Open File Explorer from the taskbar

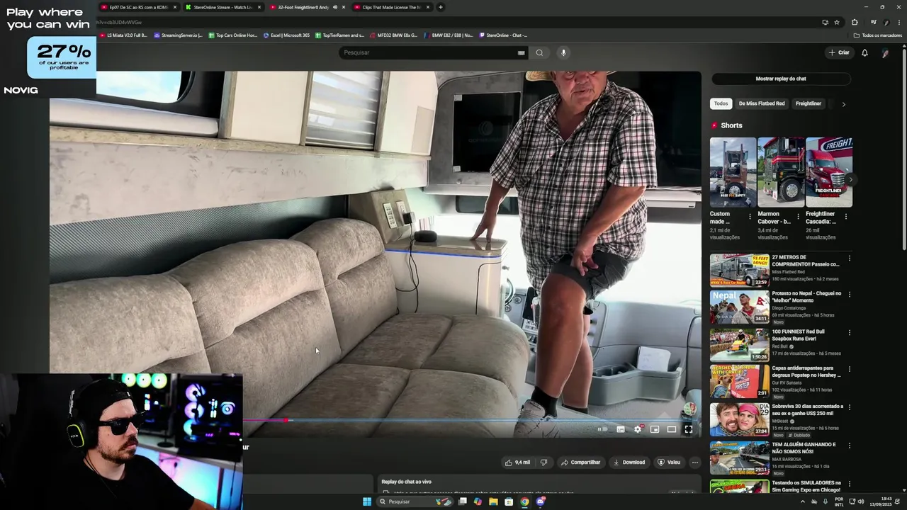tap(493, 501)
